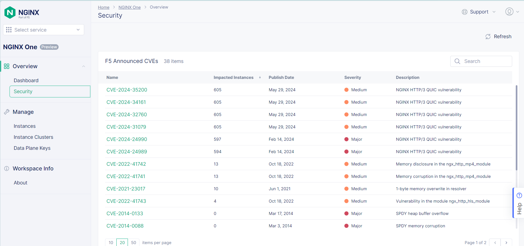Click the user profile avatar icon
This screenshot has width=524, height=246.
(509, 12)
